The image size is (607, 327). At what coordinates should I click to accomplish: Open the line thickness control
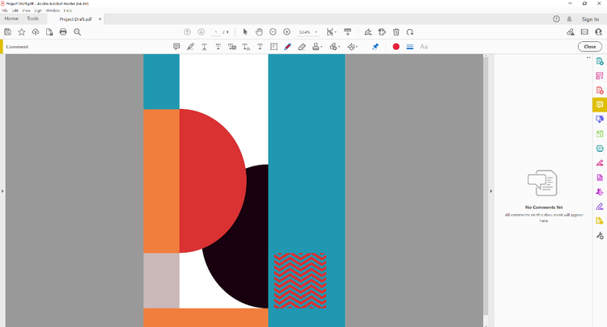point(410,47)
